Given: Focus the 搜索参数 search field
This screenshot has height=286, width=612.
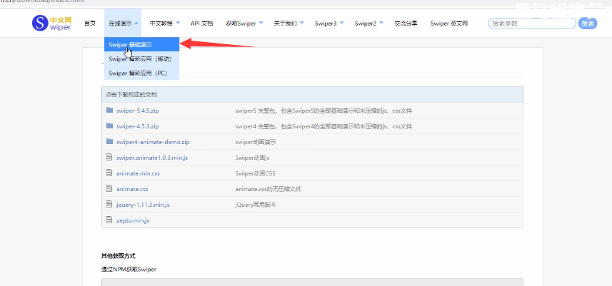Looking at the screenshot, I should [x=533, y=24].
